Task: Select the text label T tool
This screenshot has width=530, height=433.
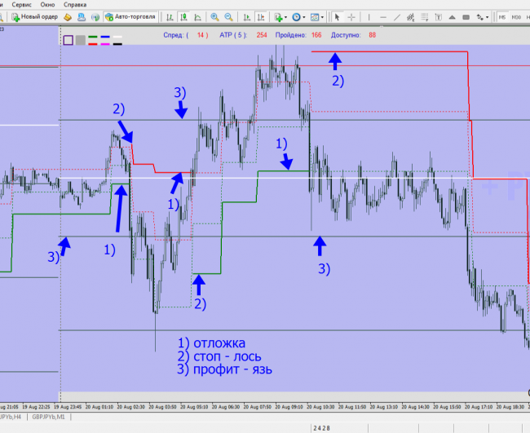Action: pyautogui.click(x=439, y=17)
